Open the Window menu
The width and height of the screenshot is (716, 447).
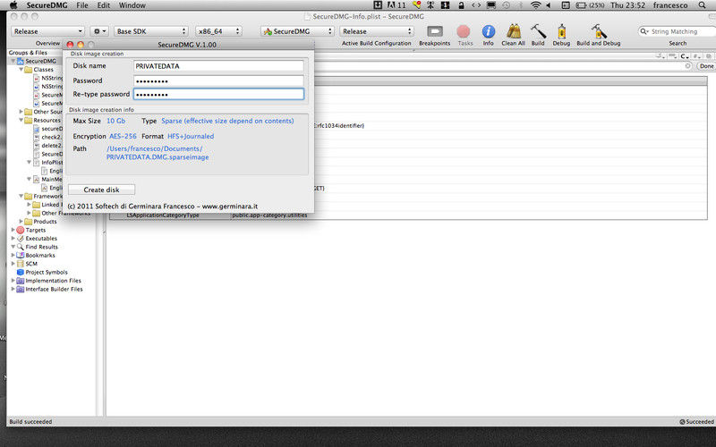pyautogui.click(x=132, y=5)
